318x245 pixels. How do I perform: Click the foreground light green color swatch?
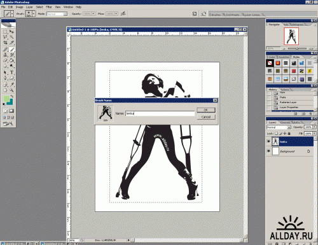[6, 99]
